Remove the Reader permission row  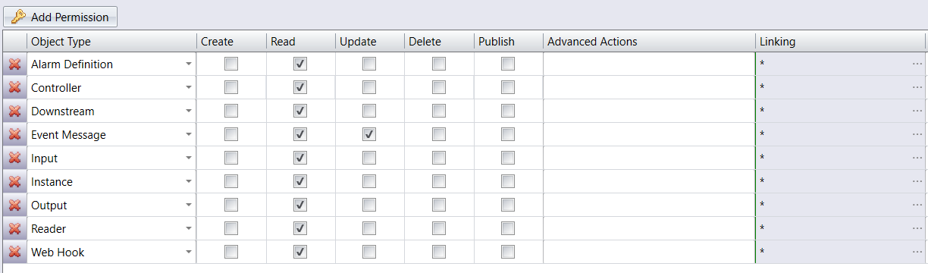14,229
